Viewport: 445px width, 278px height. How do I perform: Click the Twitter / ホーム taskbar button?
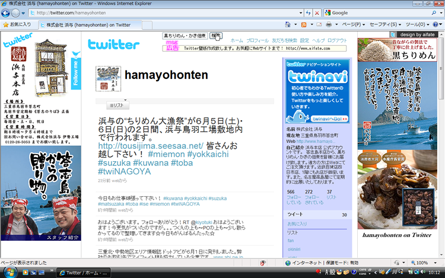[84, 273]
